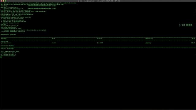196x110 pixels.
Task: Click the terminal window title text
Action: coord(100,1)
